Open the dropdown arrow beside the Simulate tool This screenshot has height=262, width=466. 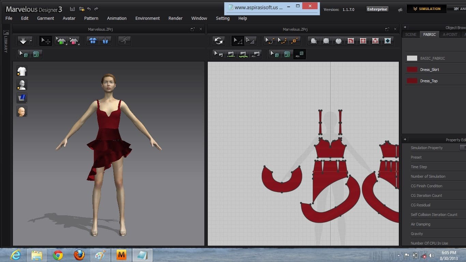(31, 41)
